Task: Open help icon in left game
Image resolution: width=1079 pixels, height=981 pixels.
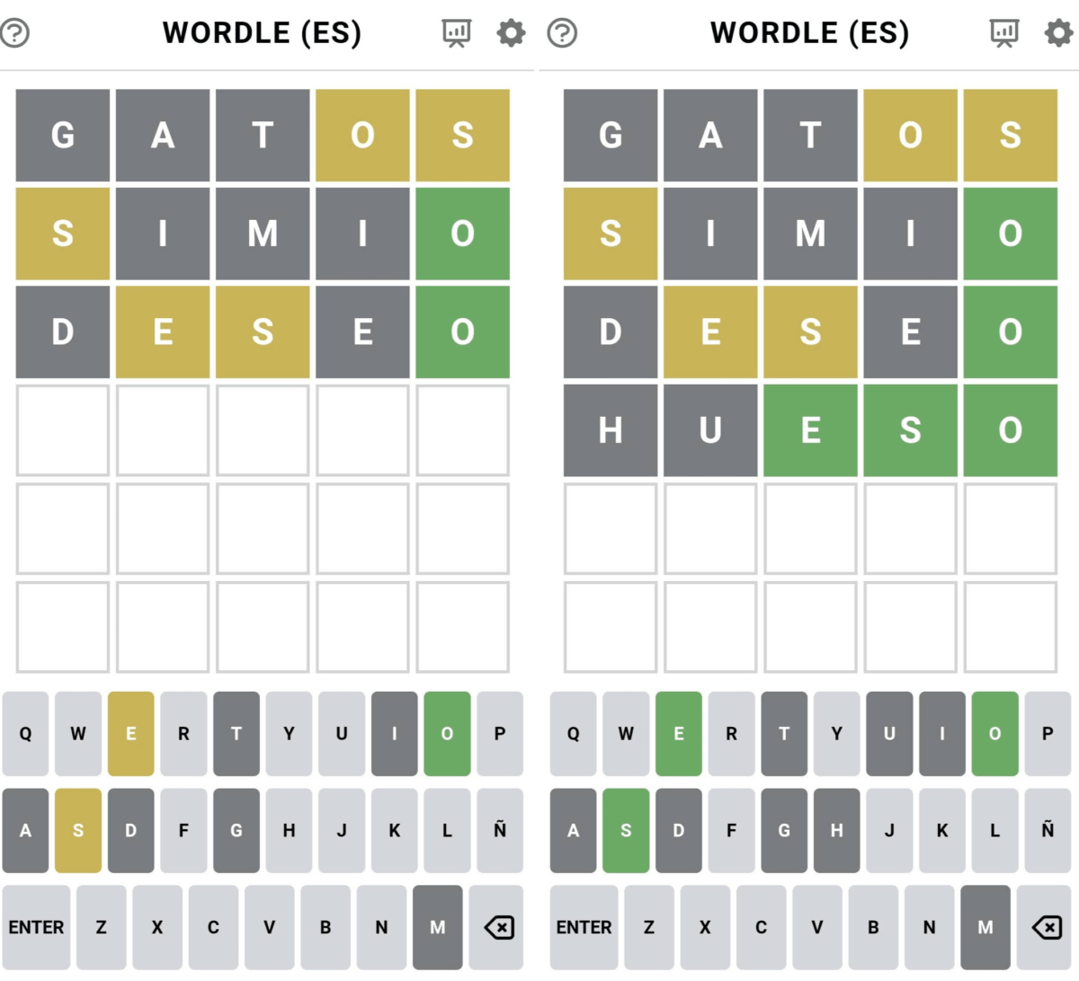Action: point(15,33)
